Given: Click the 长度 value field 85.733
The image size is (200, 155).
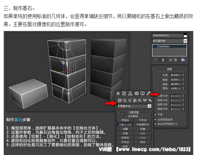Looking at the screenshot, I should point(176,75).
